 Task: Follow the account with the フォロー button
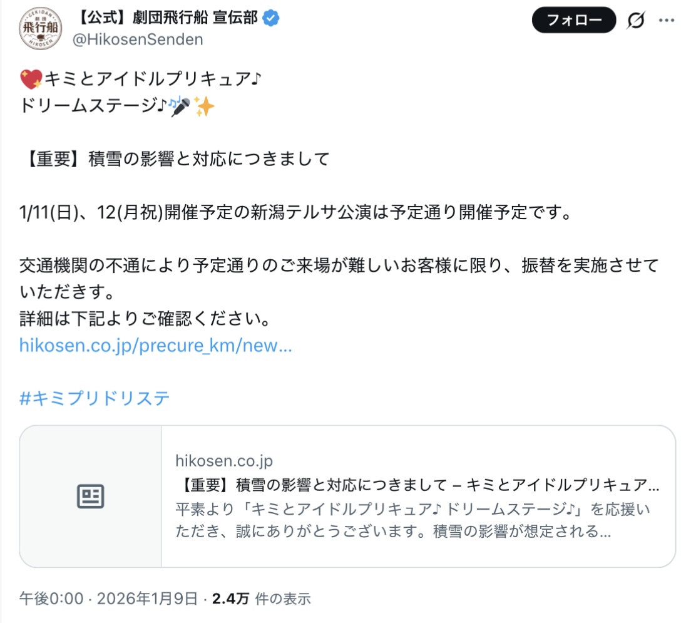pos(573,20)
